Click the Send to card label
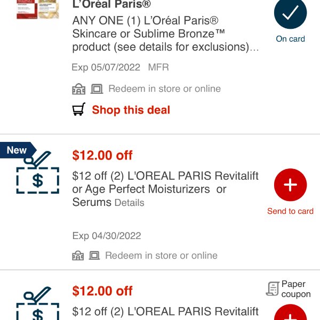 (290, 211)
